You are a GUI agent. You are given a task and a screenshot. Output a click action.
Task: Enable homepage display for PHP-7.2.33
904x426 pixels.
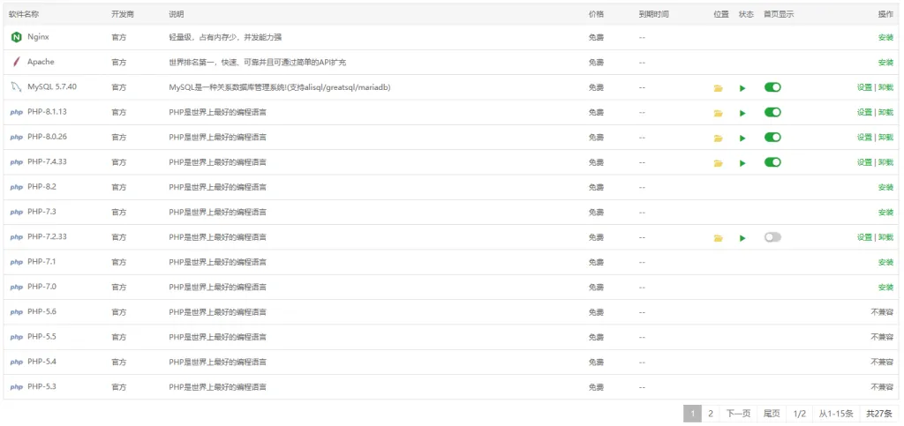point(772,236)
